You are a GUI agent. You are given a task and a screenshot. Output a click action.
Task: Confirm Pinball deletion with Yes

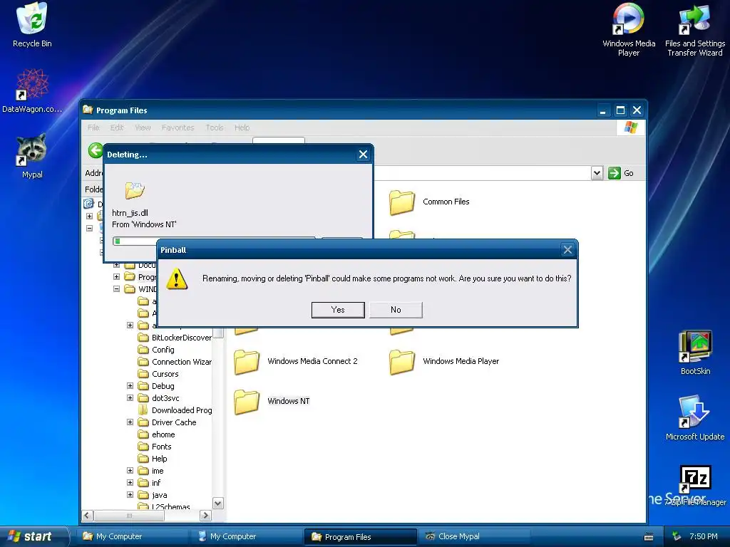pyautogui.click(x=338, y=310)
